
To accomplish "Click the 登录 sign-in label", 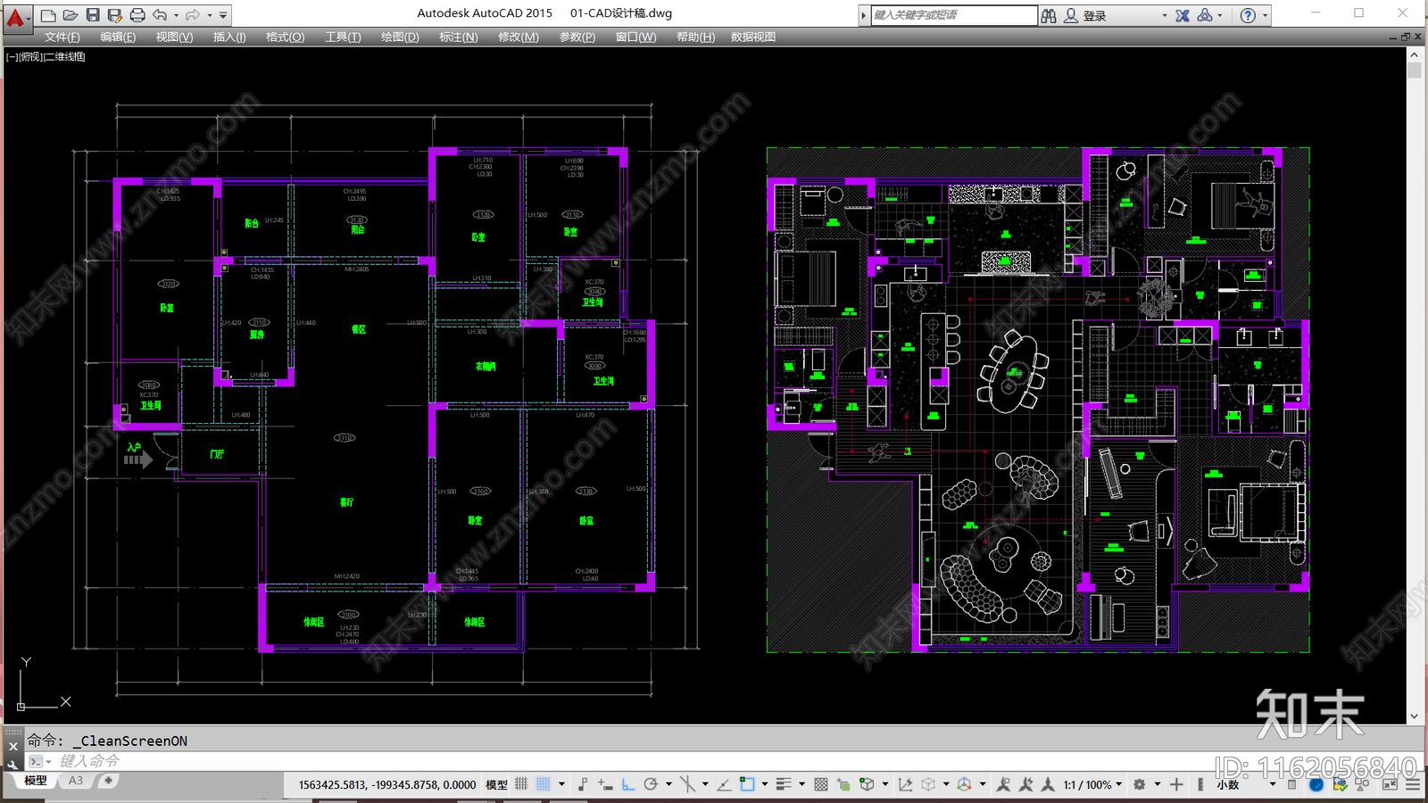I will tap(1095, 16).
